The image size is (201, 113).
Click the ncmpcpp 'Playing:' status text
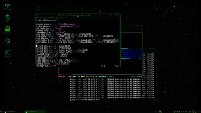(62, 77)
